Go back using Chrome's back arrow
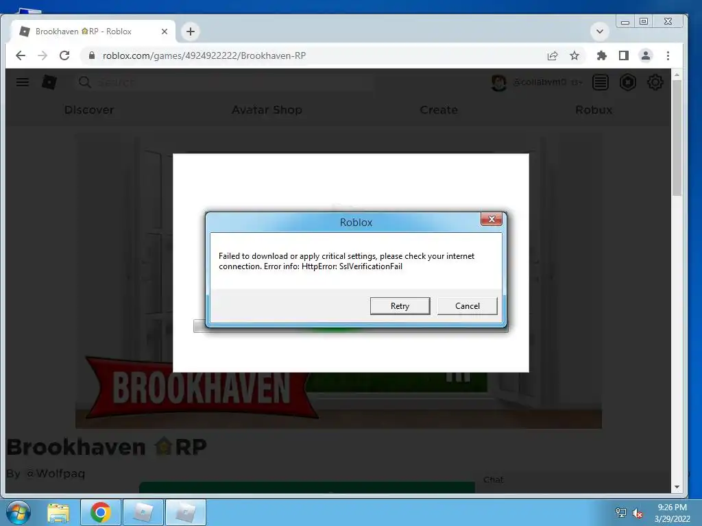 21,55
